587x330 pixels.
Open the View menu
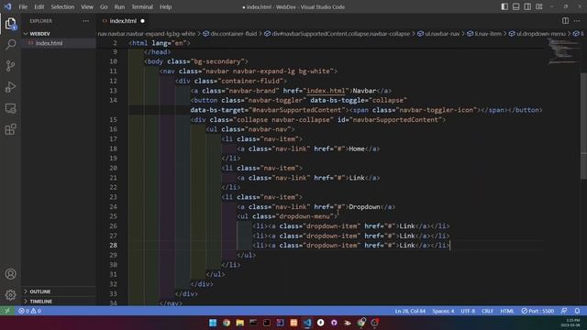(x=87, y=6)
